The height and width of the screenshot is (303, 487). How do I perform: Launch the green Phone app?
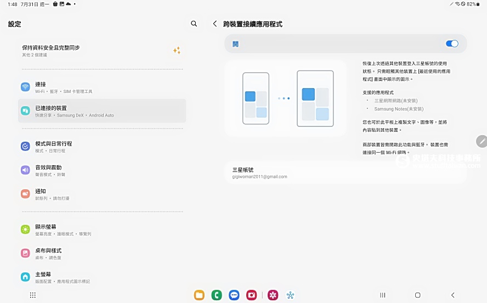pos(217,295)
